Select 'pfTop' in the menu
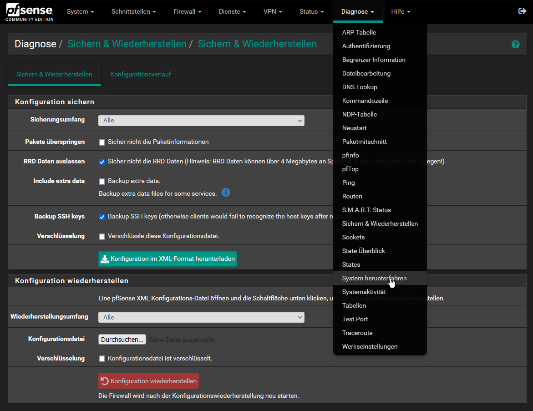533x411 pixels. tap(380, 169)
